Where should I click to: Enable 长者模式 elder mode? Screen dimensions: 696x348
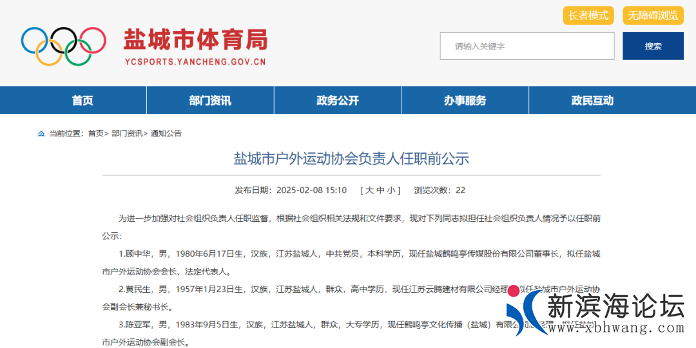click(x=588, y=15)
